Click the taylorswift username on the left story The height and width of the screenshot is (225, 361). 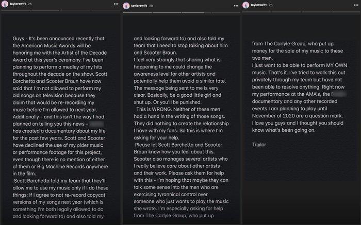[18, 5]
